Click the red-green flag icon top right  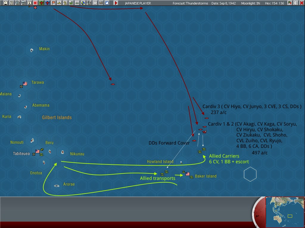(290, 3)
